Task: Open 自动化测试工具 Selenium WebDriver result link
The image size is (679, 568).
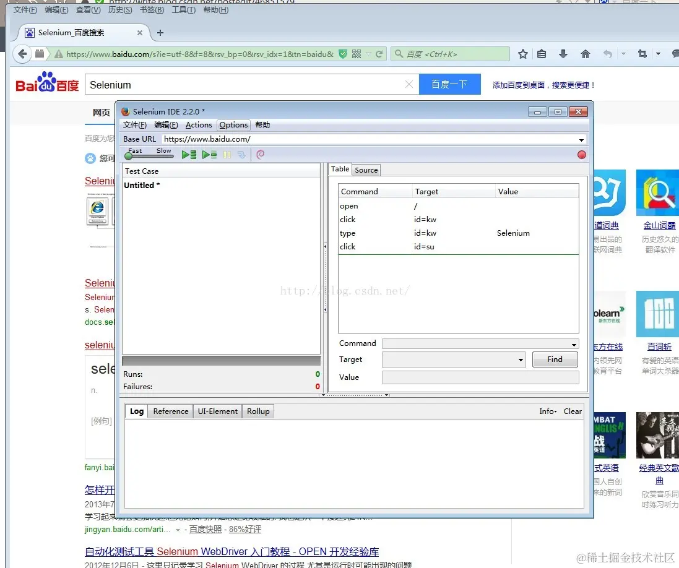Action: tap(231, 552)
